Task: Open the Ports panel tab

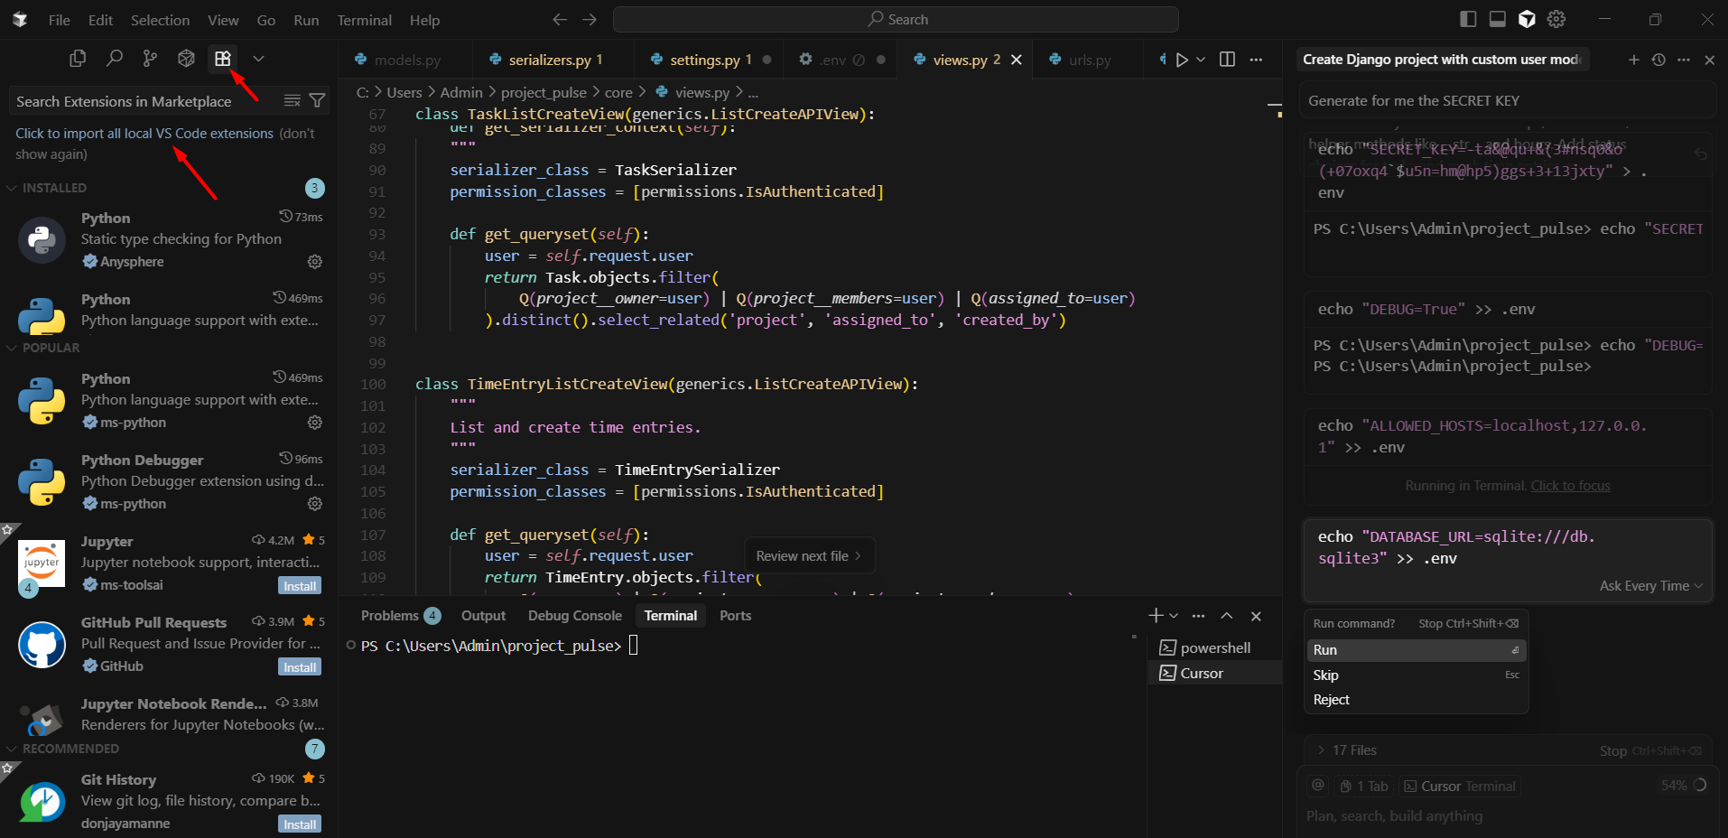Action: tap(735, 616)
